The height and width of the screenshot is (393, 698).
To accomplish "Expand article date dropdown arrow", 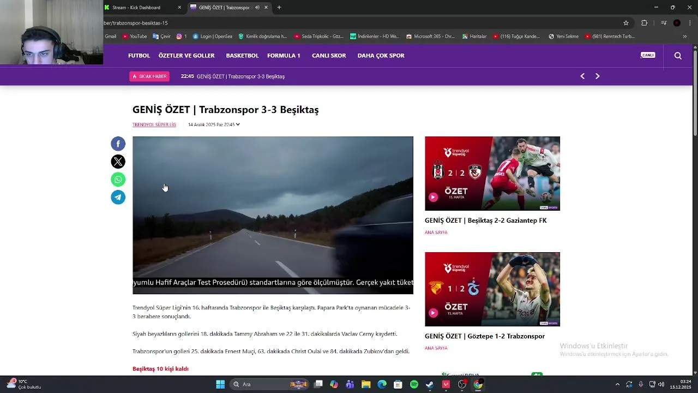I will pyautogui.click(x=238, y=124).
